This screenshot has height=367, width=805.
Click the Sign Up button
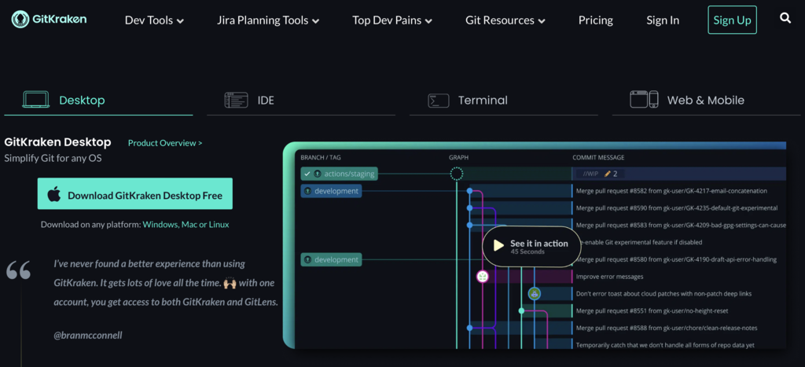pos(732,20)
